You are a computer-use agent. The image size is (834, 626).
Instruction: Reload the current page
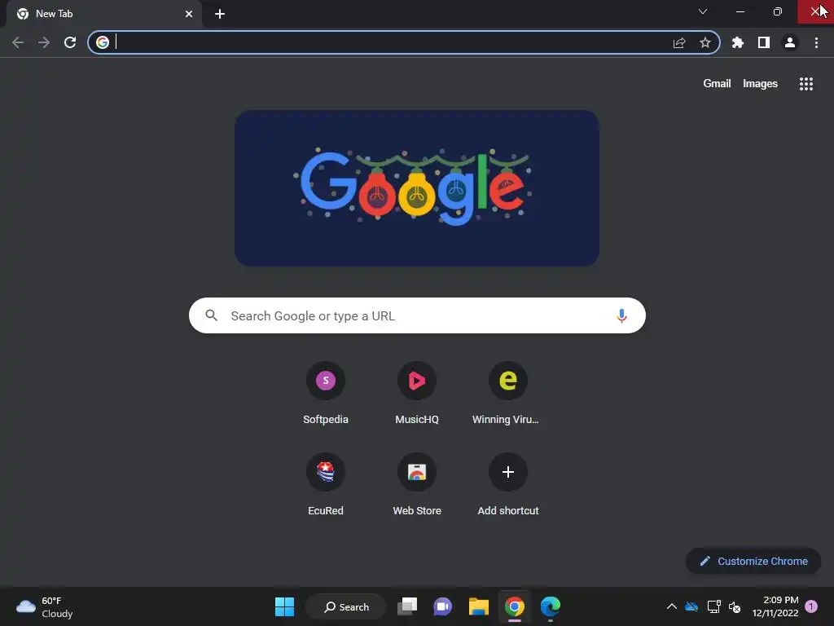(x=70, y=42)
